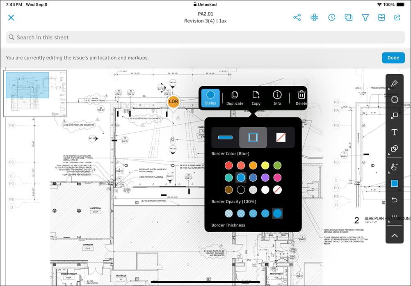Open Info in the markup menu
This screenshot has height=286, width=411.
tap(277, 98)
